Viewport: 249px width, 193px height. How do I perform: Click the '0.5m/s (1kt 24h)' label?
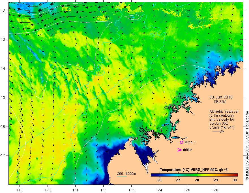point(222,127)
